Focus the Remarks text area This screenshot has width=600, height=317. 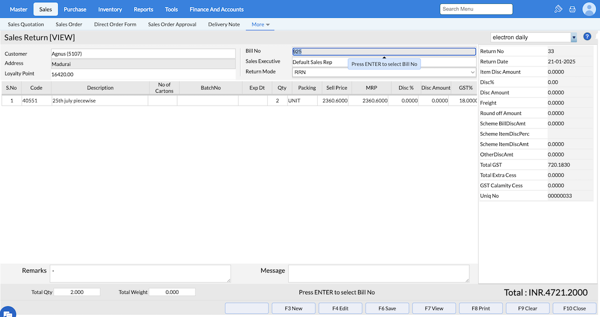pos(140,273)
